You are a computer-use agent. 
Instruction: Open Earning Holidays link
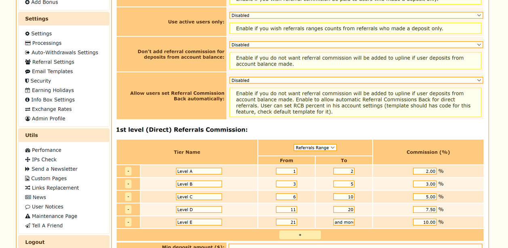coord(53,90)
